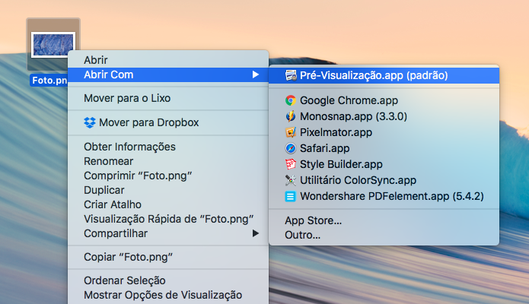This screenshot has height=304, width=529.
Task: Open with Pixelmator.app
Action: tap(384, 132)
